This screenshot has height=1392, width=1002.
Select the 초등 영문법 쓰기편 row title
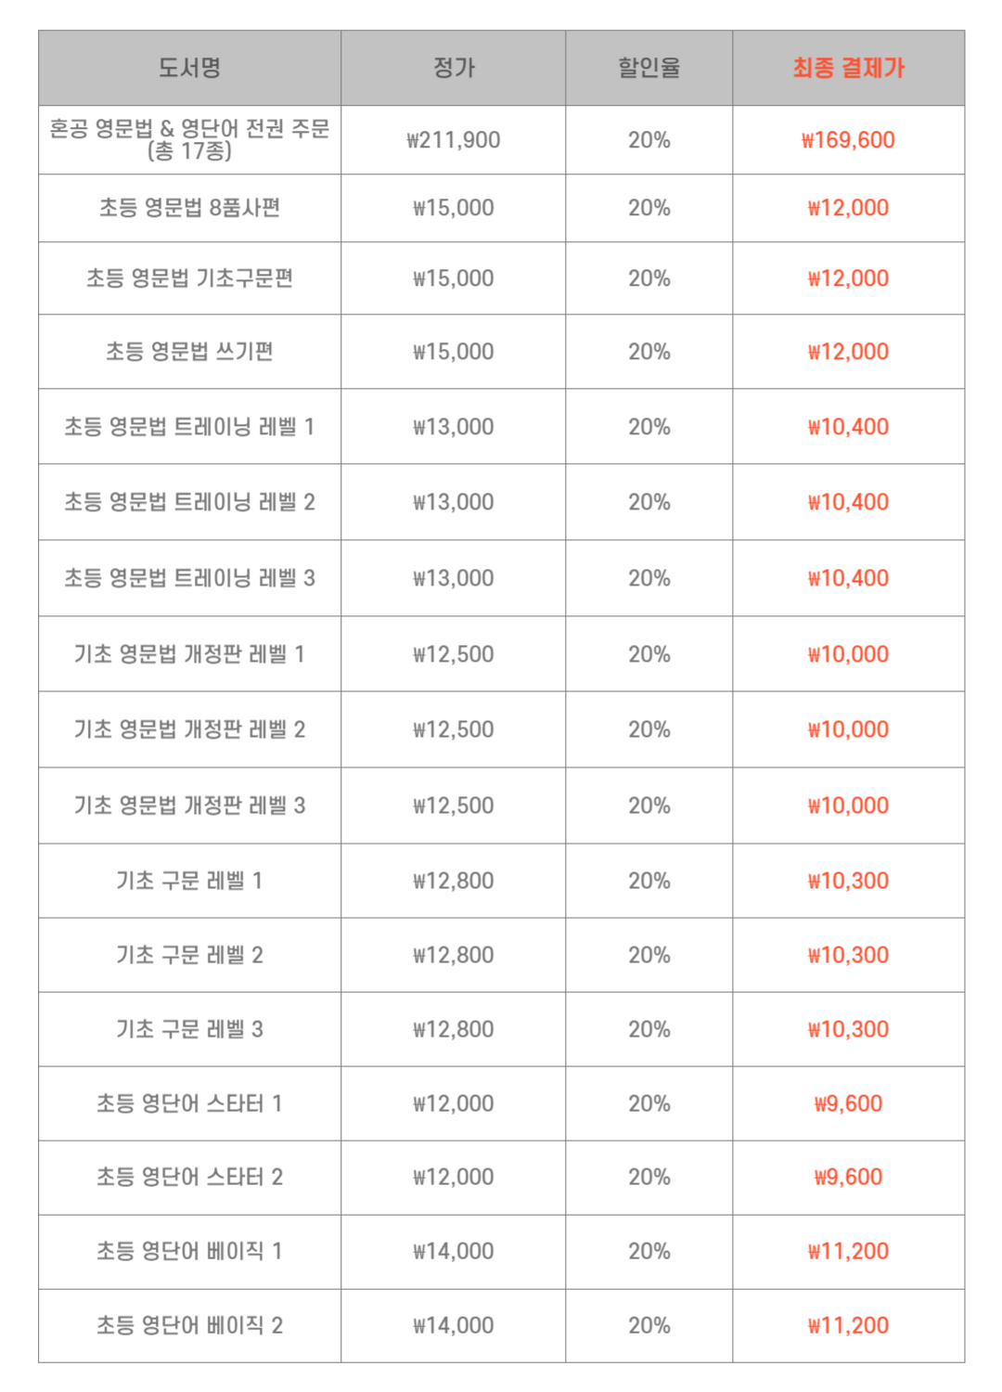click(x=189, y=352)
